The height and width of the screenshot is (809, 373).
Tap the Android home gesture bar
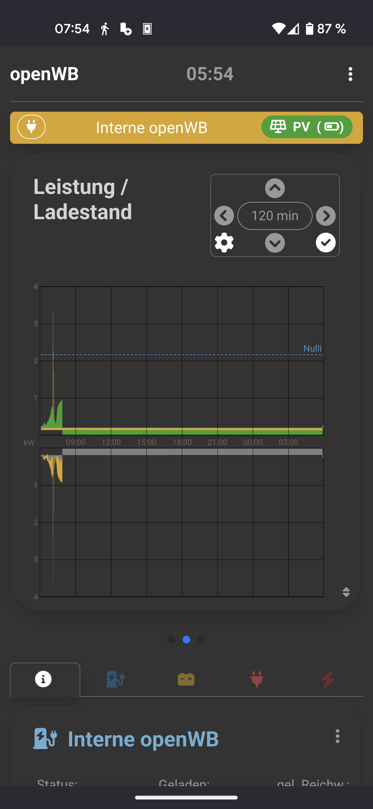point(186,798)
